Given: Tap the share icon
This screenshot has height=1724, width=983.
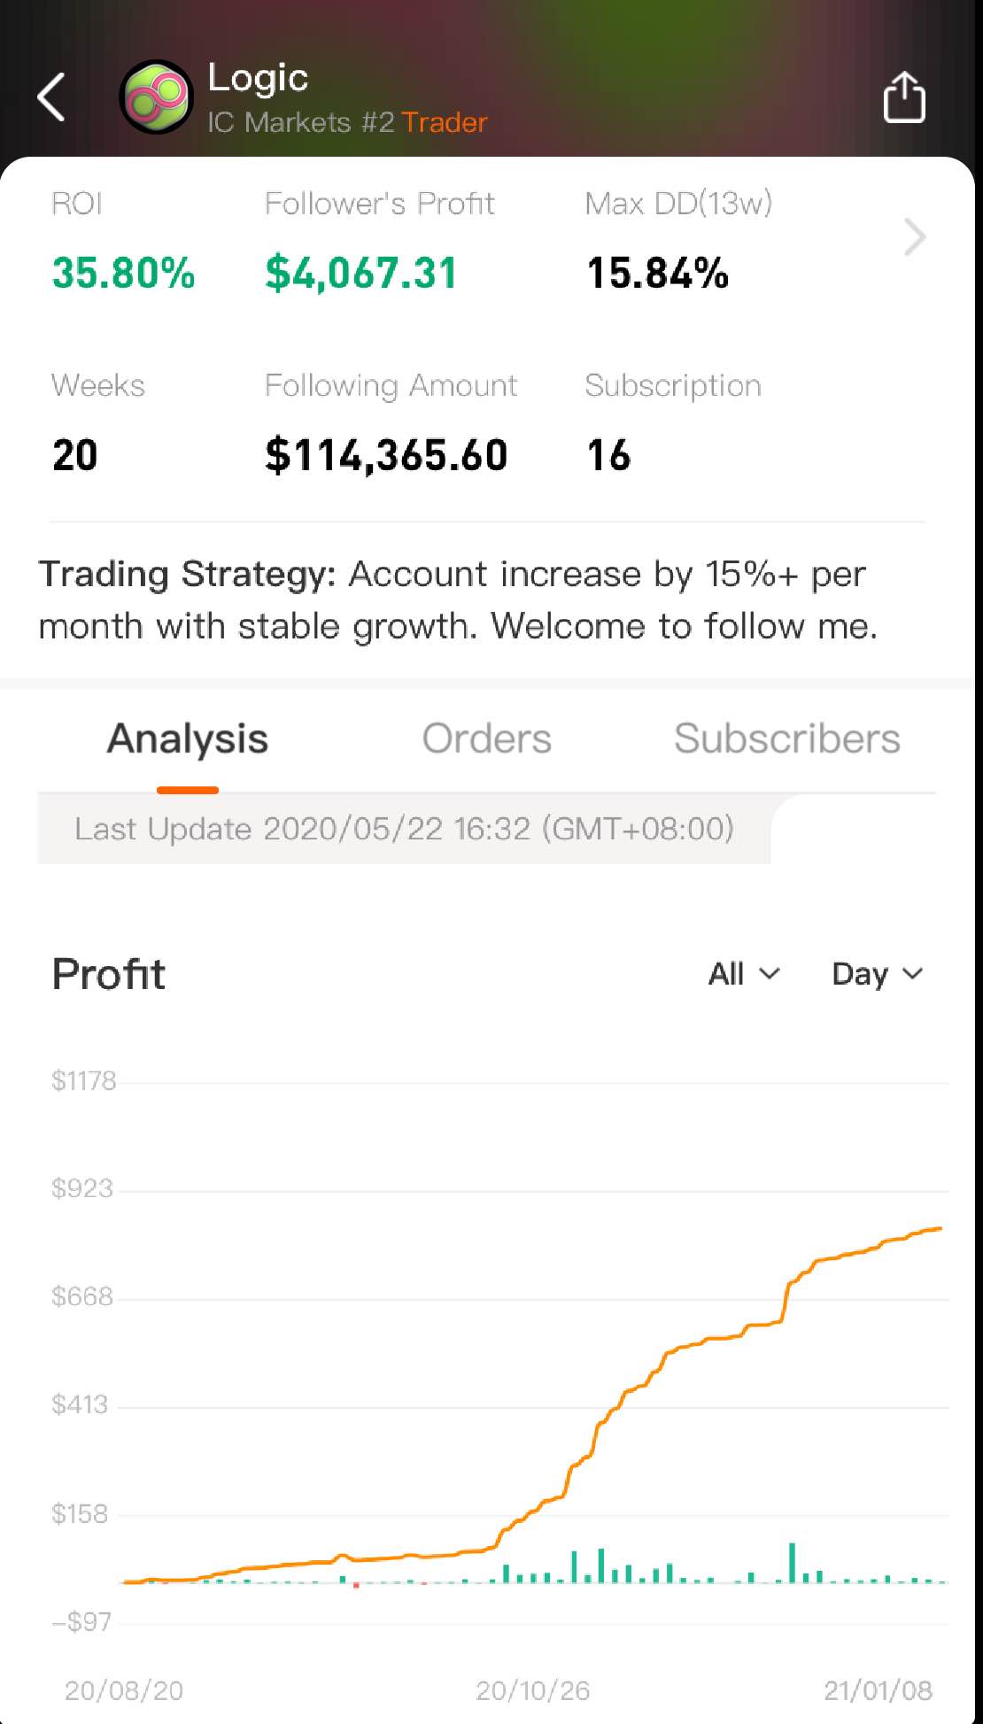Looking at the screenshot, I should pos(904,97).
